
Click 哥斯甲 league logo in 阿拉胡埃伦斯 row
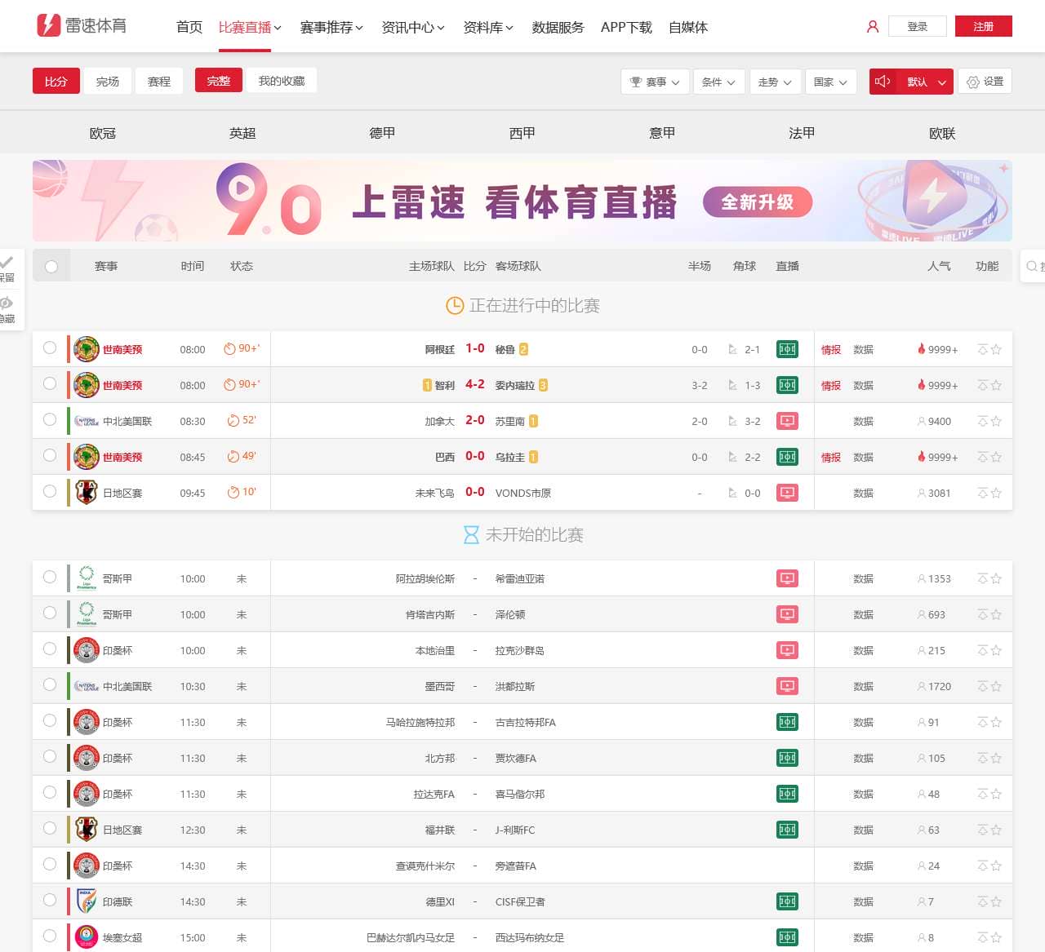(x=87, y=578)
